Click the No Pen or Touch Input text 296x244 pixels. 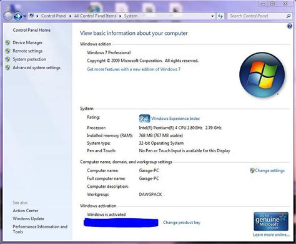[184, 151]
